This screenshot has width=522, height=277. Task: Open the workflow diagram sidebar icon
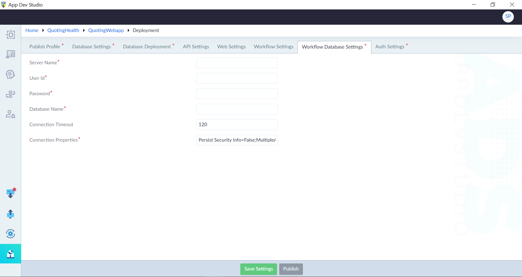pyautogui.click(x=10, y=94)
